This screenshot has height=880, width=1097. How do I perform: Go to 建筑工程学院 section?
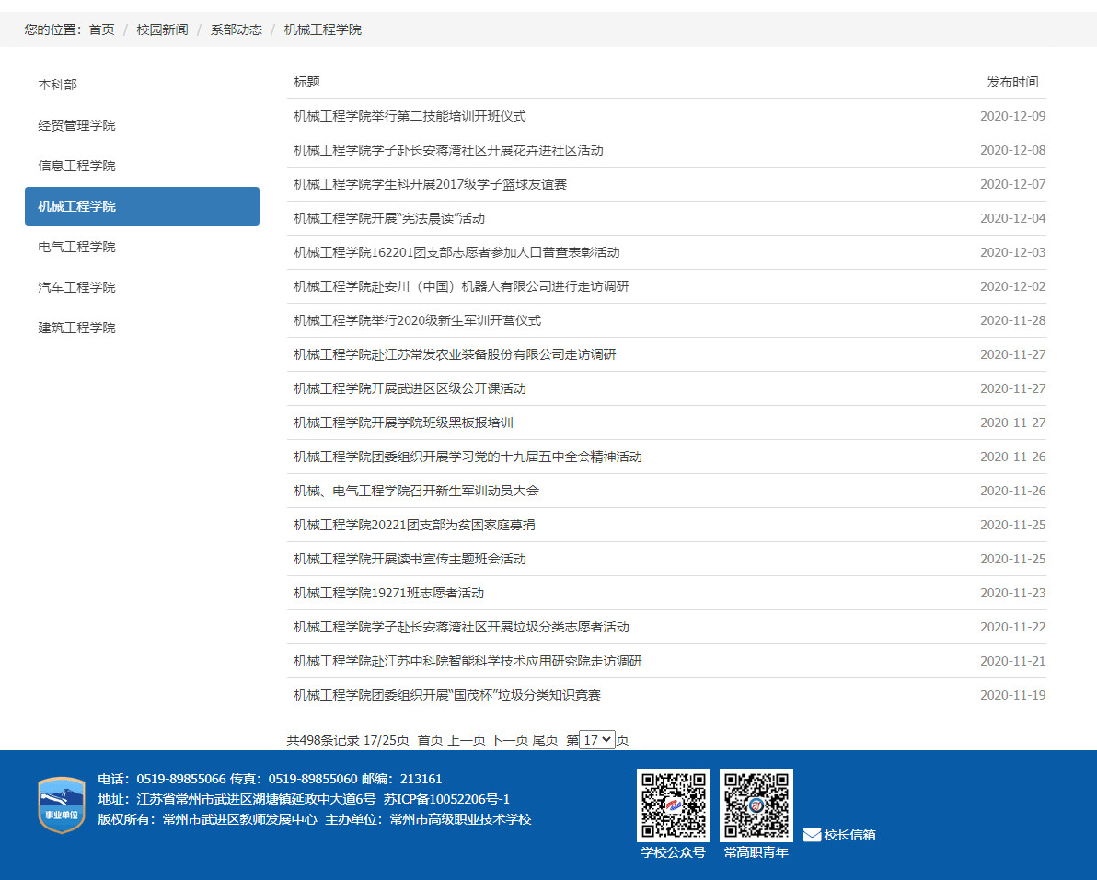76,328
